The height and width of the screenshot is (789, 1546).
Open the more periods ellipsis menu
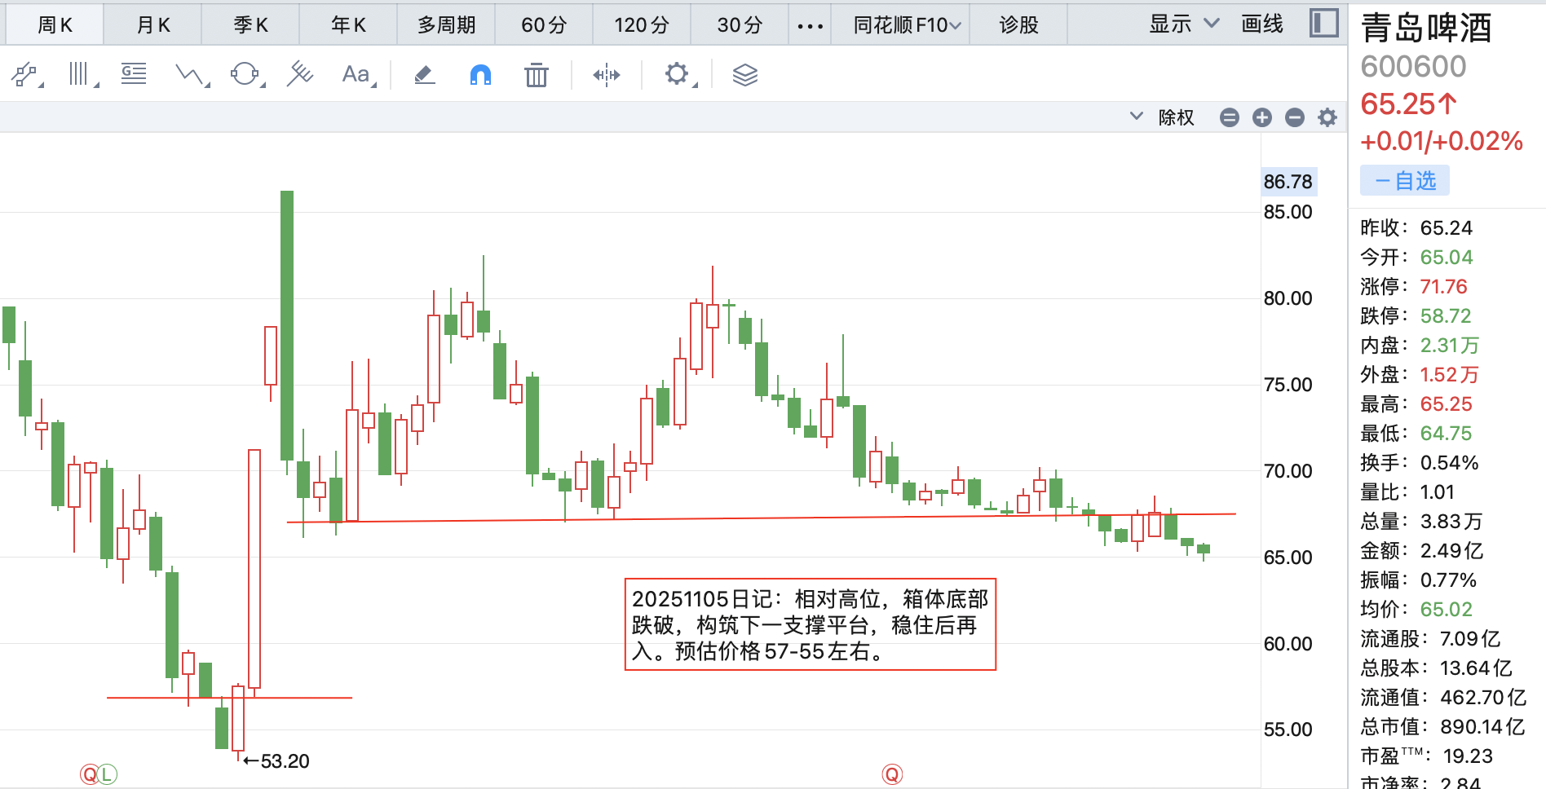point(810,26)
